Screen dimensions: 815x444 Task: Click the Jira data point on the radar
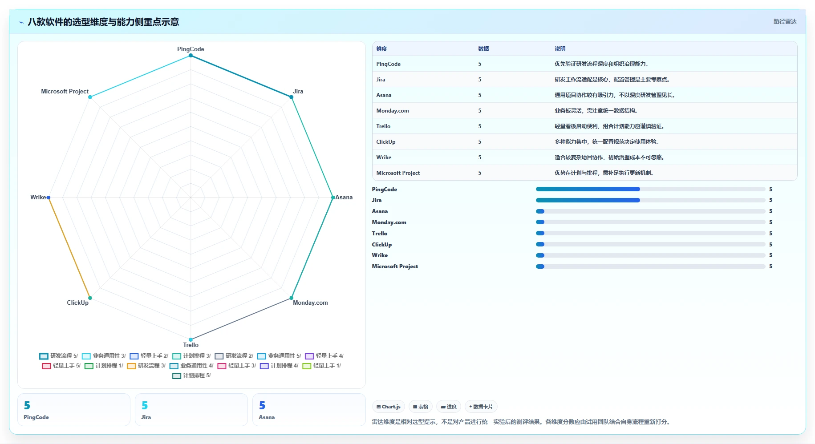point(292,97)
